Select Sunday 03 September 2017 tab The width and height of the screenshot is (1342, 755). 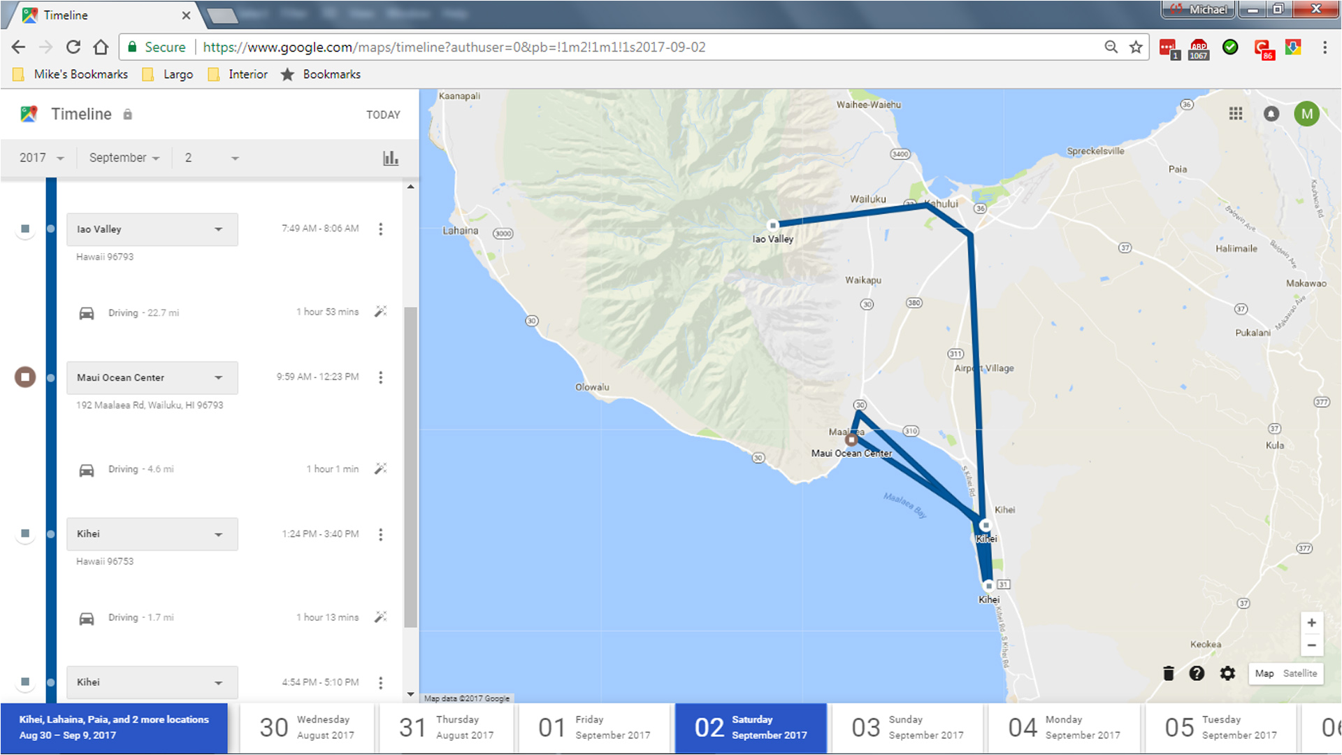tap(907, 728)
